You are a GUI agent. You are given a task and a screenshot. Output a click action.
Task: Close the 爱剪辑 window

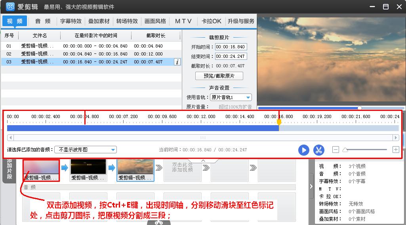399,7
